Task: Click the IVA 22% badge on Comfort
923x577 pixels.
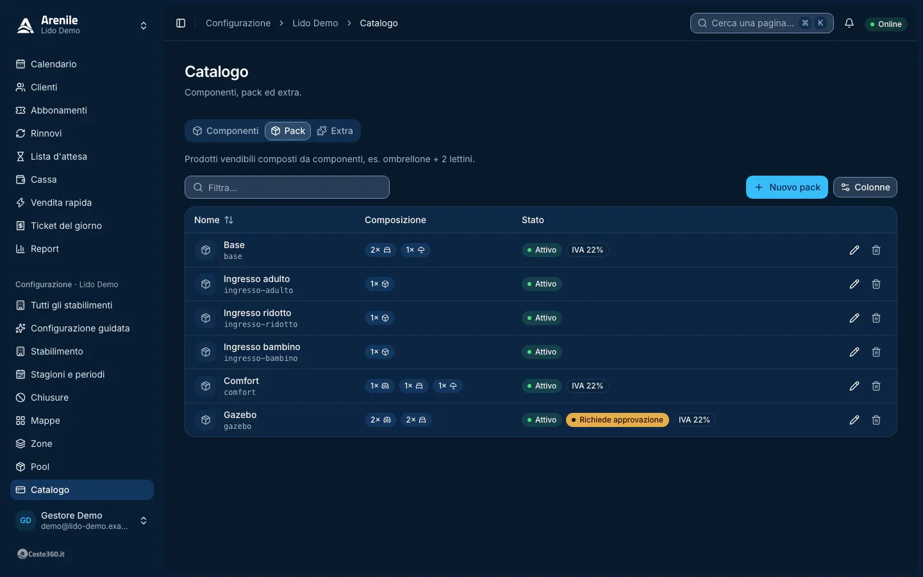Action: [x=588, y=386]
